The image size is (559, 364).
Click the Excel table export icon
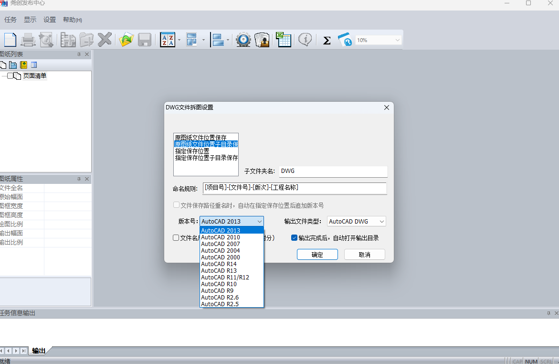click(284, 40)
